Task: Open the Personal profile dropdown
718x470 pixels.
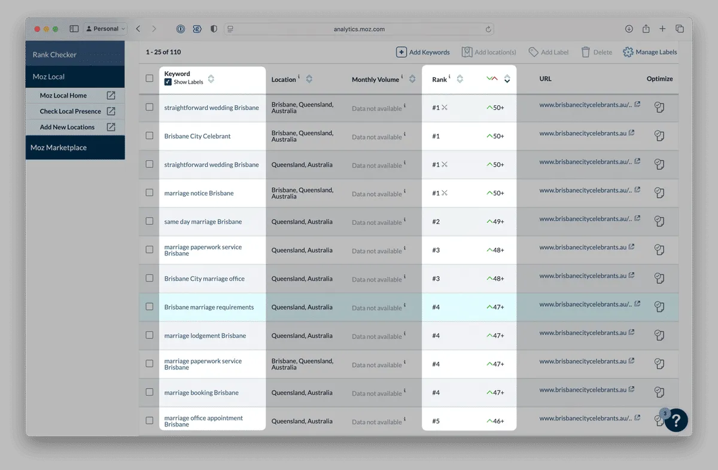Action: click(105, 29)
